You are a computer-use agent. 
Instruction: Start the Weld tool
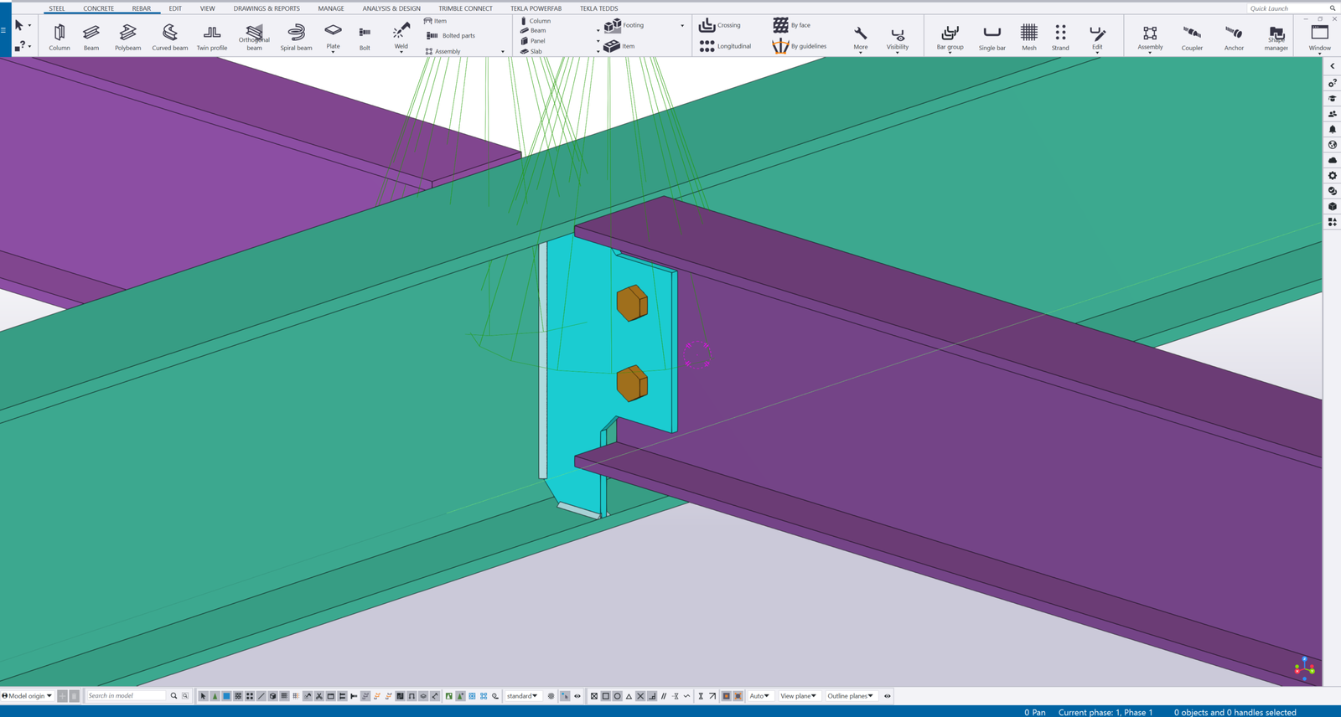click(401, 34)
